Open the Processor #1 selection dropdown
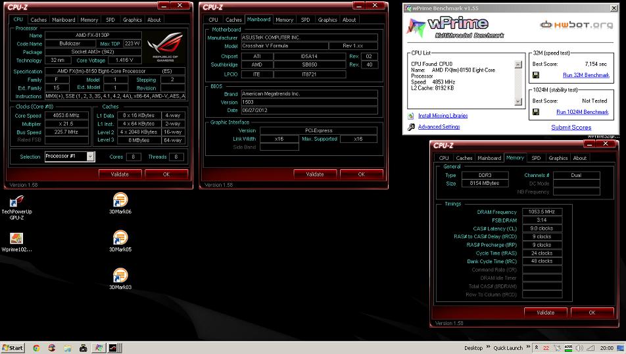 click(x=91, y=157)
